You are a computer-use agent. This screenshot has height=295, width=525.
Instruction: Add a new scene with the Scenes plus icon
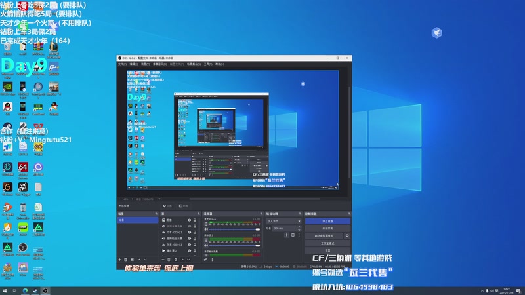pyautogui.click(x=120, y=260)
